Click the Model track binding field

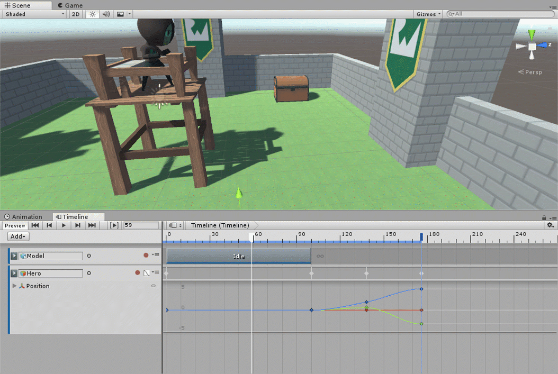(x=50, y=256)
